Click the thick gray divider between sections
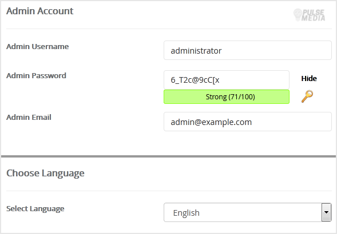This screenshot has width=337, height=234. 168,156
